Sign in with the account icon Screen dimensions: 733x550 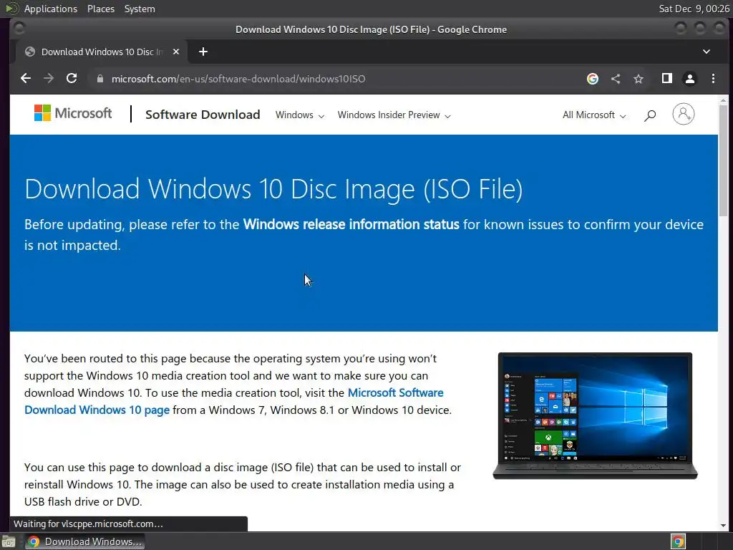[684, 114]
